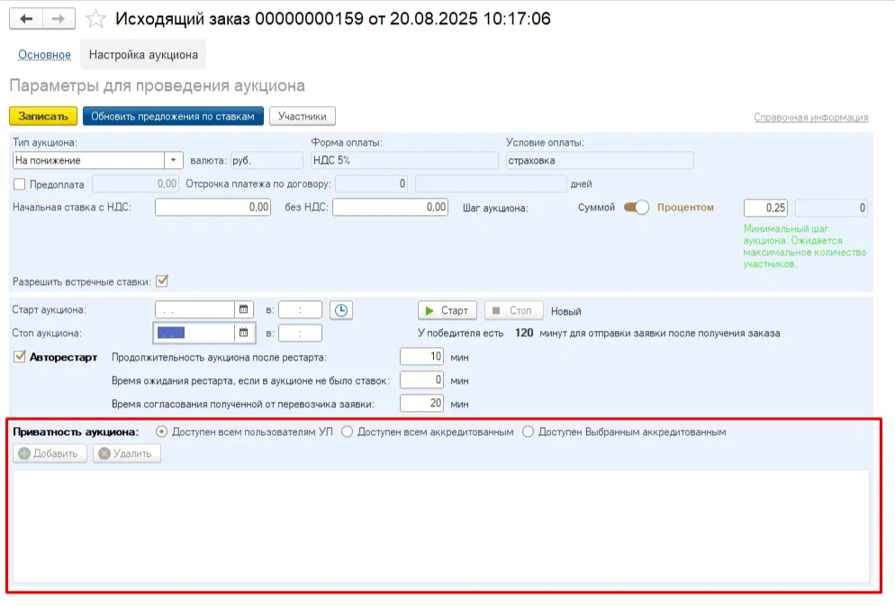The width and height of the screenshot is (895, 606).
Task: Click the Форма оплаты field НДС 5%
Action: (x=404, y=160)
